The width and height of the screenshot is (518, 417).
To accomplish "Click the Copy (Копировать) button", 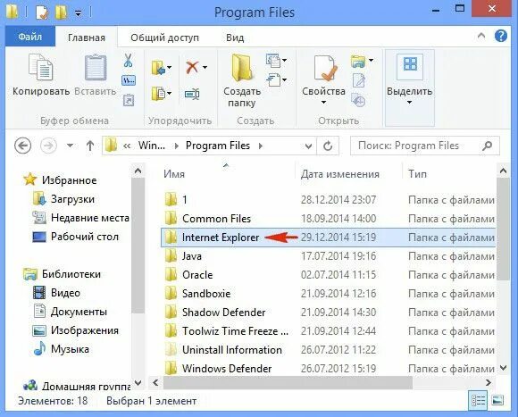I will click(41, 75).
